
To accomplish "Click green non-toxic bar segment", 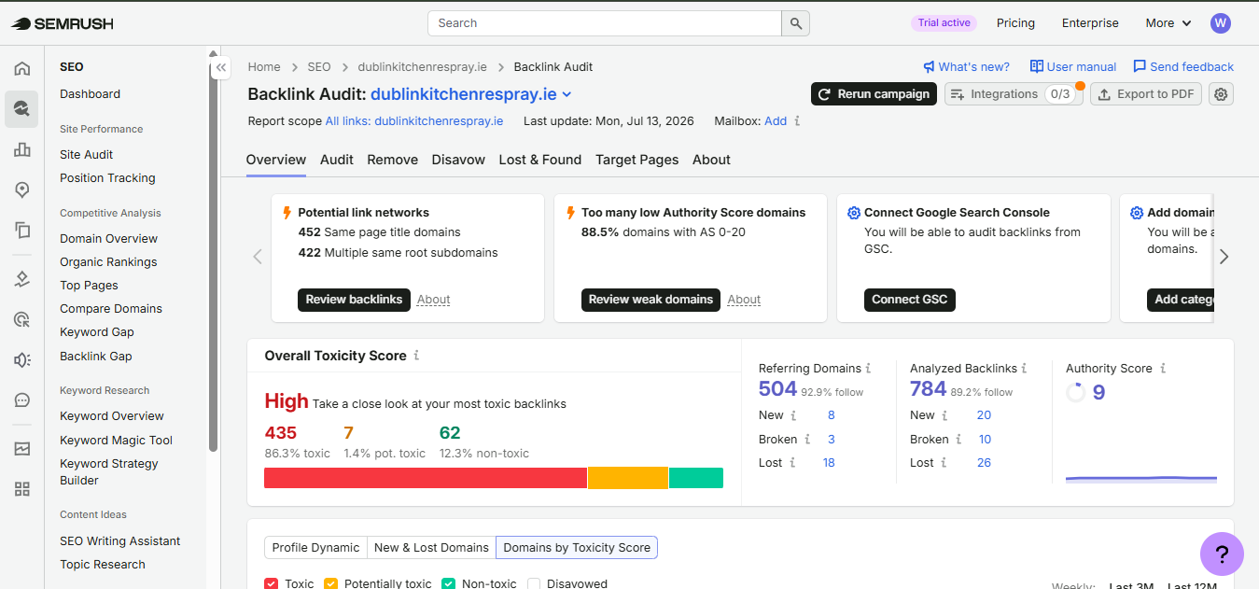I will click(x=696, y=478).
